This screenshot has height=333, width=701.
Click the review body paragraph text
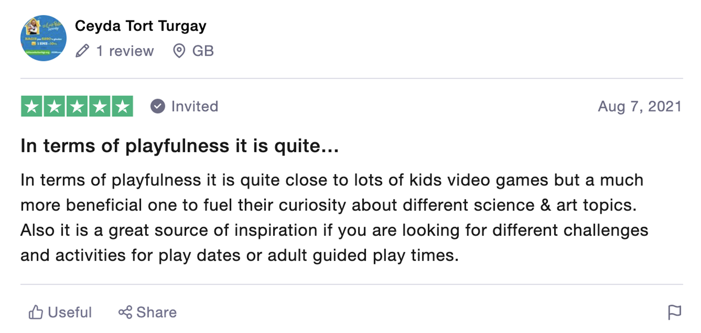pos(334,217)
